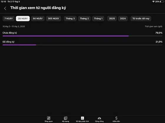The height and width of the screenshot is (123, 165).
Task: Filter by year 2025
Action: coord(112,18)
